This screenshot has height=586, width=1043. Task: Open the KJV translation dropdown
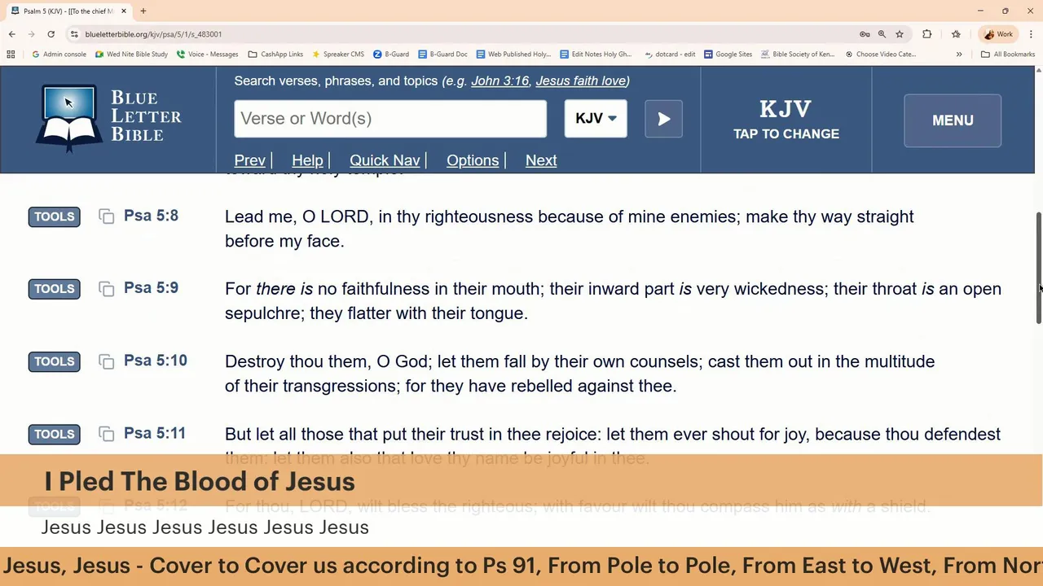[596, 119]
